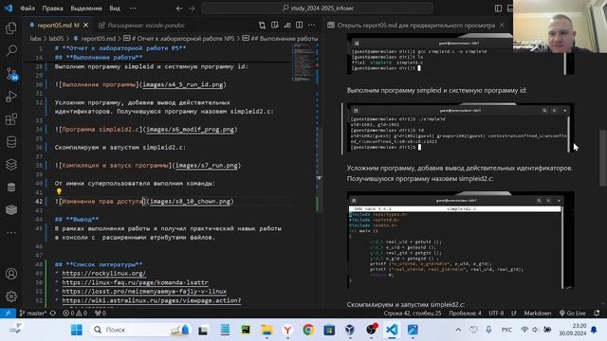Screen dimensions: 607x341
Task: Show additional activity bar views (three dots)
Action: tap(11, 233)
